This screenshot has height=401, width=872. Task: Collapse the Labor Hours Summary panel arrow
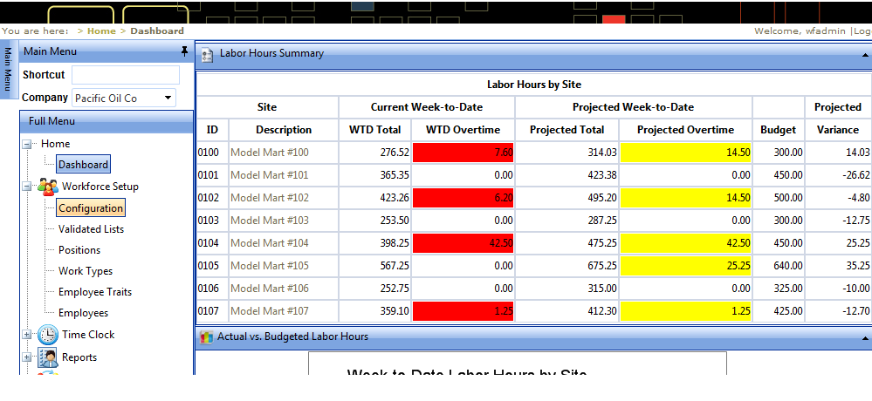[x=865, y=54]
